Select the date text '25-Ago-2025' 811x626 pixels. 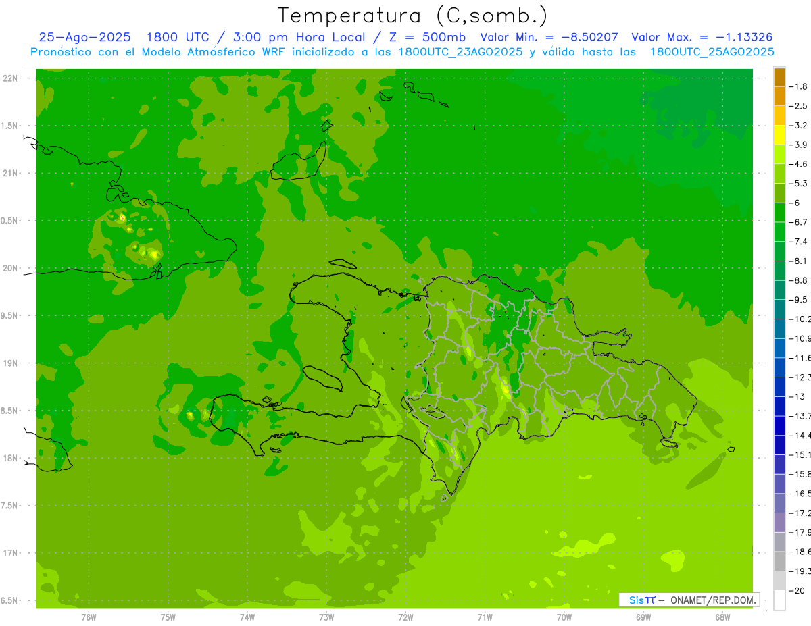point(84,37)
